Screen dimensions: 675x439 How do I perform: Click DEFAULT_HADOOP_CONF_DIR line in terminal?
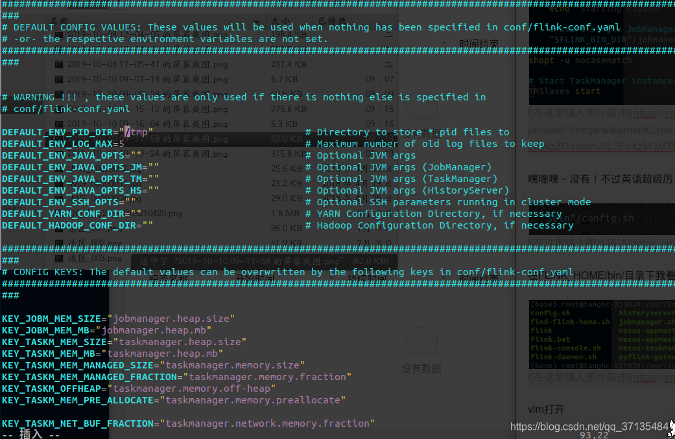click(78, 225)
